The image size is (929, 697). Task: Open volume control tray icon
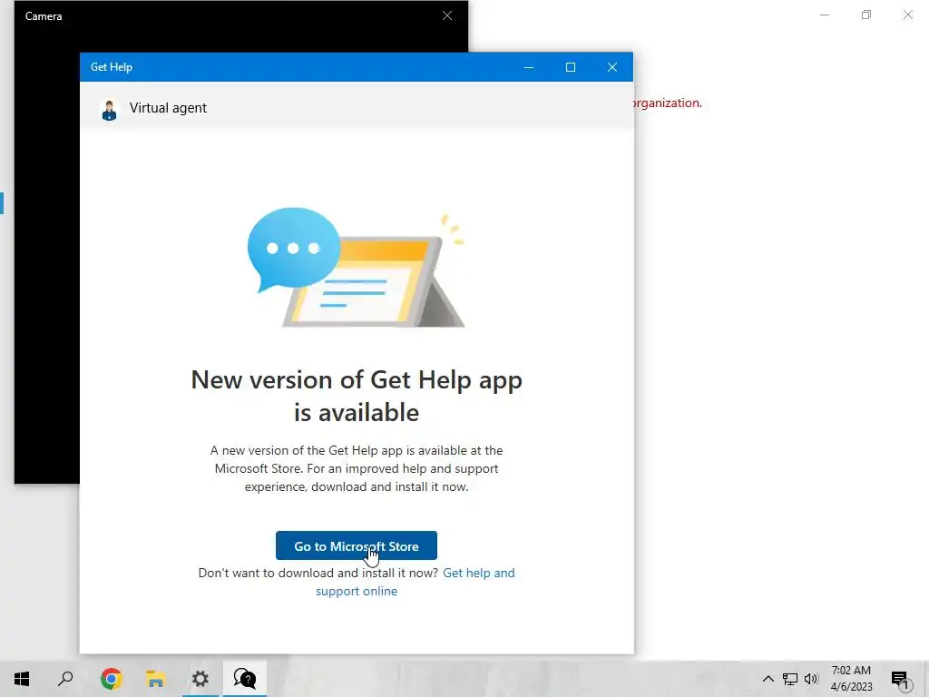coord(811,679)
